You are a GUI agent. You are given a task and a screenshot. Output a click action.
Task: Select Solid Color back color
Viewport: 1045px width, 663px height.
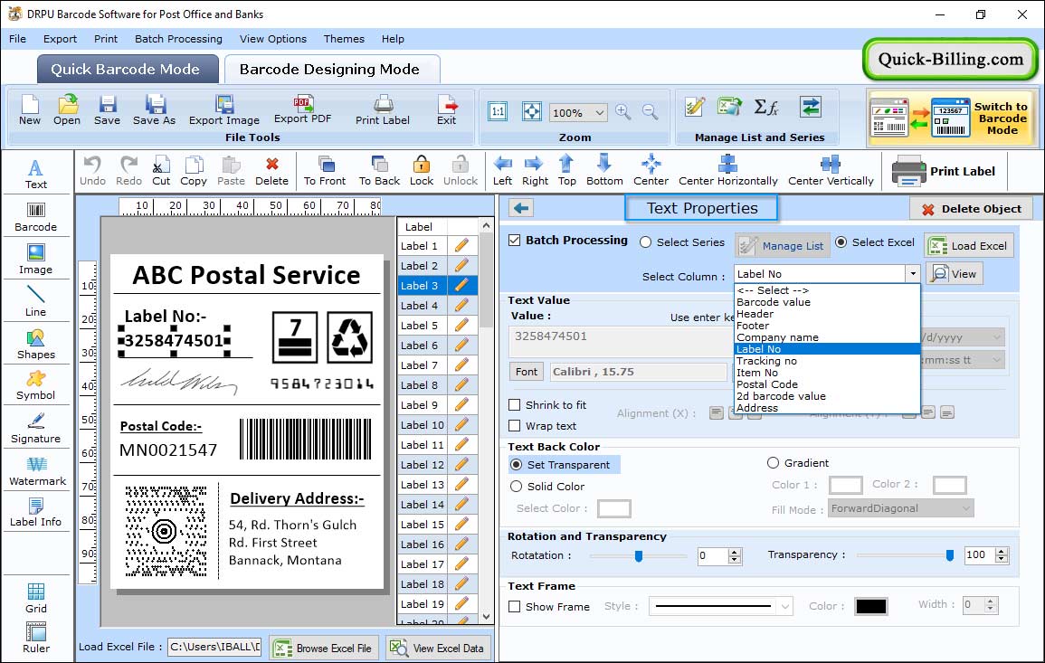click(516, 487)
